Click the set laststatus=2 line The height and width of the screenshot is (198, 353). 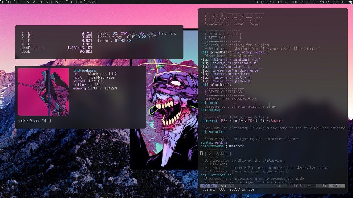coord(217,175)
